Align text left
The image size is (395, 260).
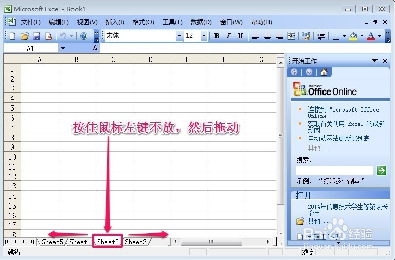tap(256, 36)
